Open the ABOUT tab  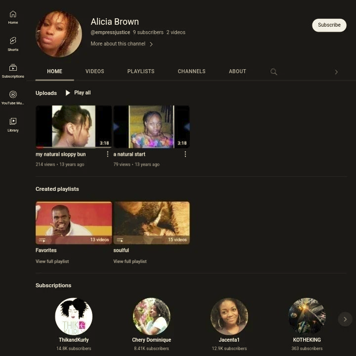[x=237, y=71]
